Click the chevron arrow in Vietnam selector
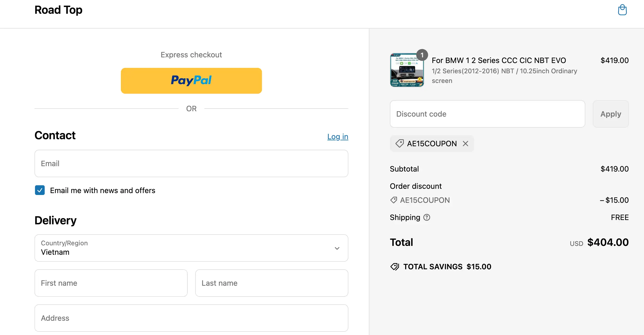The height and width of the screenshot is (335, 644). point(337,248)
